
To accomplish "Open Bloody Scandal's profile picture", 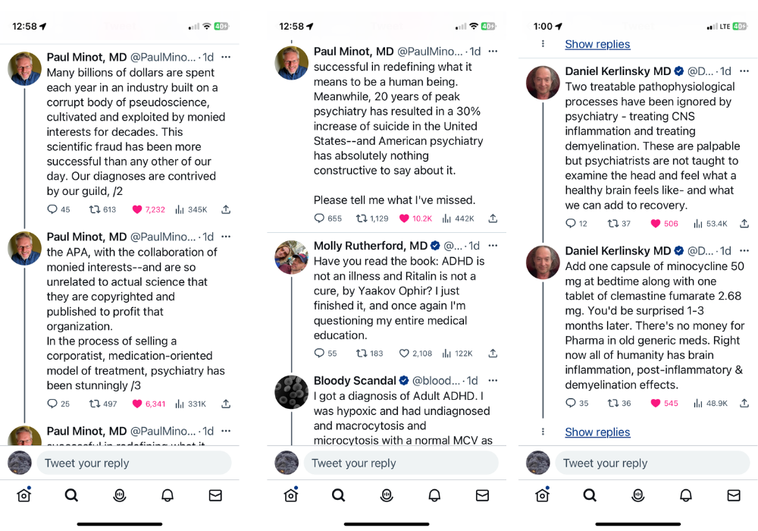I will coord(292,391).
